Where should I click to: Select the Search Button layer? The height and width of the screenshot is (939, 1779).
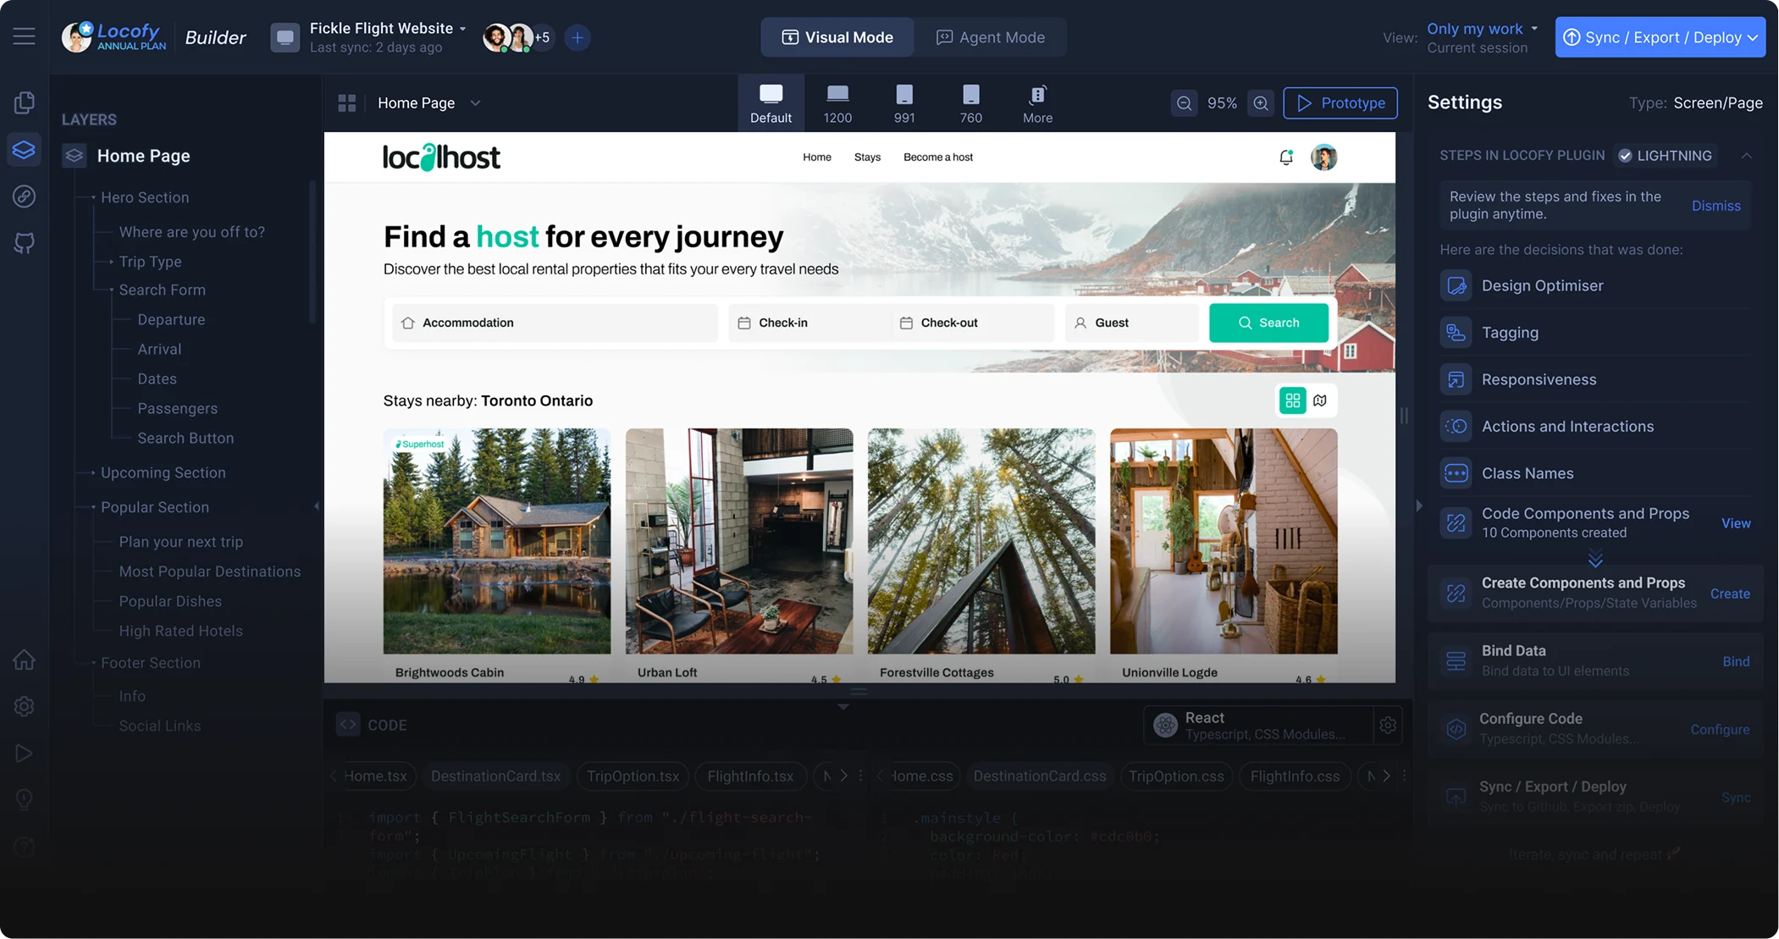[x=185, y=438]
